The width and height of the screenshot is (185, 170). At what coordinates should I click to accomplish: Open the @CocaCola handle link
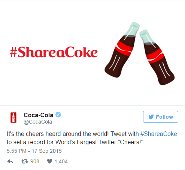38,122
